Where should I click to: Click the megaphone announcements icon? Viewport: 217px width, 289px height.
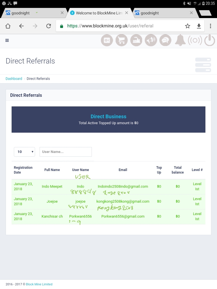coord(151,40)
